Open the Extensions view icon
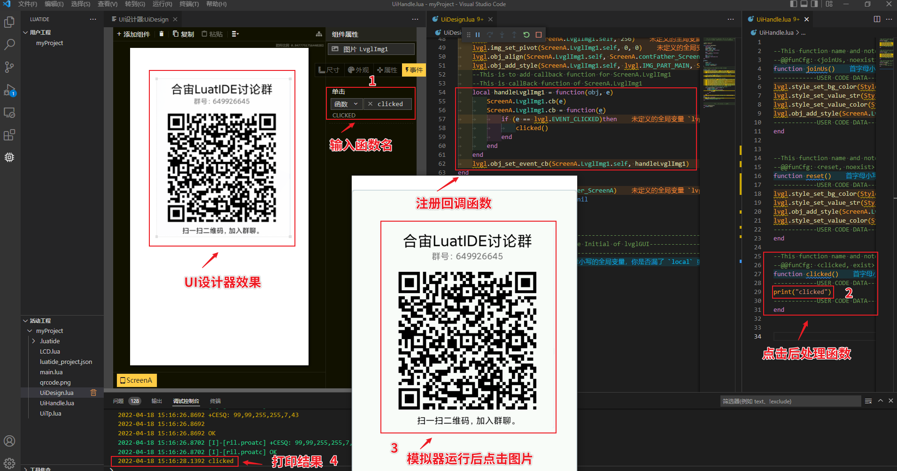 point(9,135)
